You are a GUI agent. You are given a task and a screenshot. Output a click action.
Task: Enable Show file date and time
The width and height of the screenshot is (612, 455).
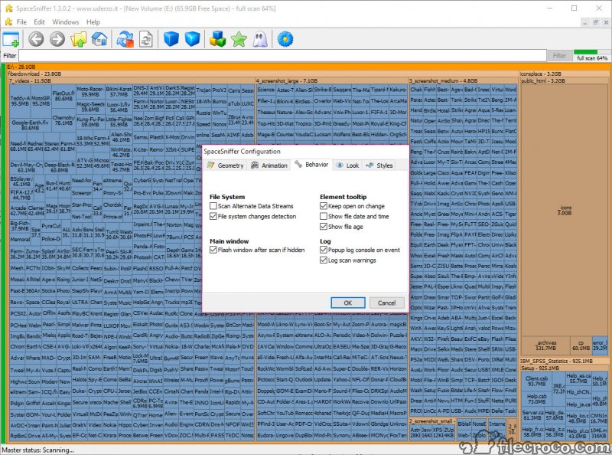click(x=323, y=216)
